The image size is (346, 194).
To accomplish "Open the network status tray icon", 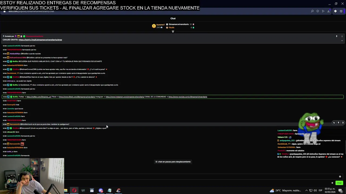I will [x=311, y=190].
